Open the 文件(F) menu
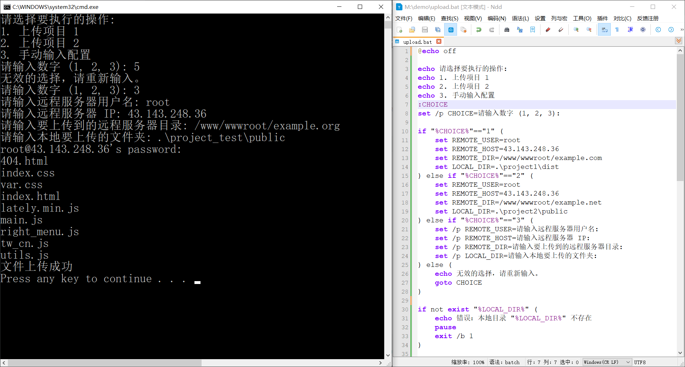The width and height of the screenshot is (685, 367). (404, 19)
